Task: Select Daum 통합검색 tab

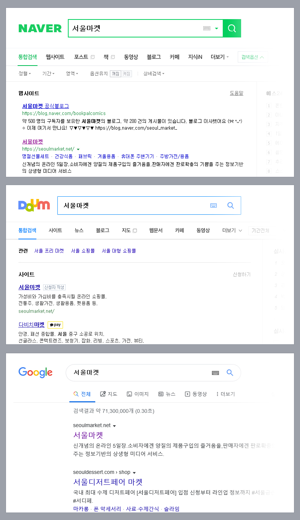Action: (x=27, y=230)
